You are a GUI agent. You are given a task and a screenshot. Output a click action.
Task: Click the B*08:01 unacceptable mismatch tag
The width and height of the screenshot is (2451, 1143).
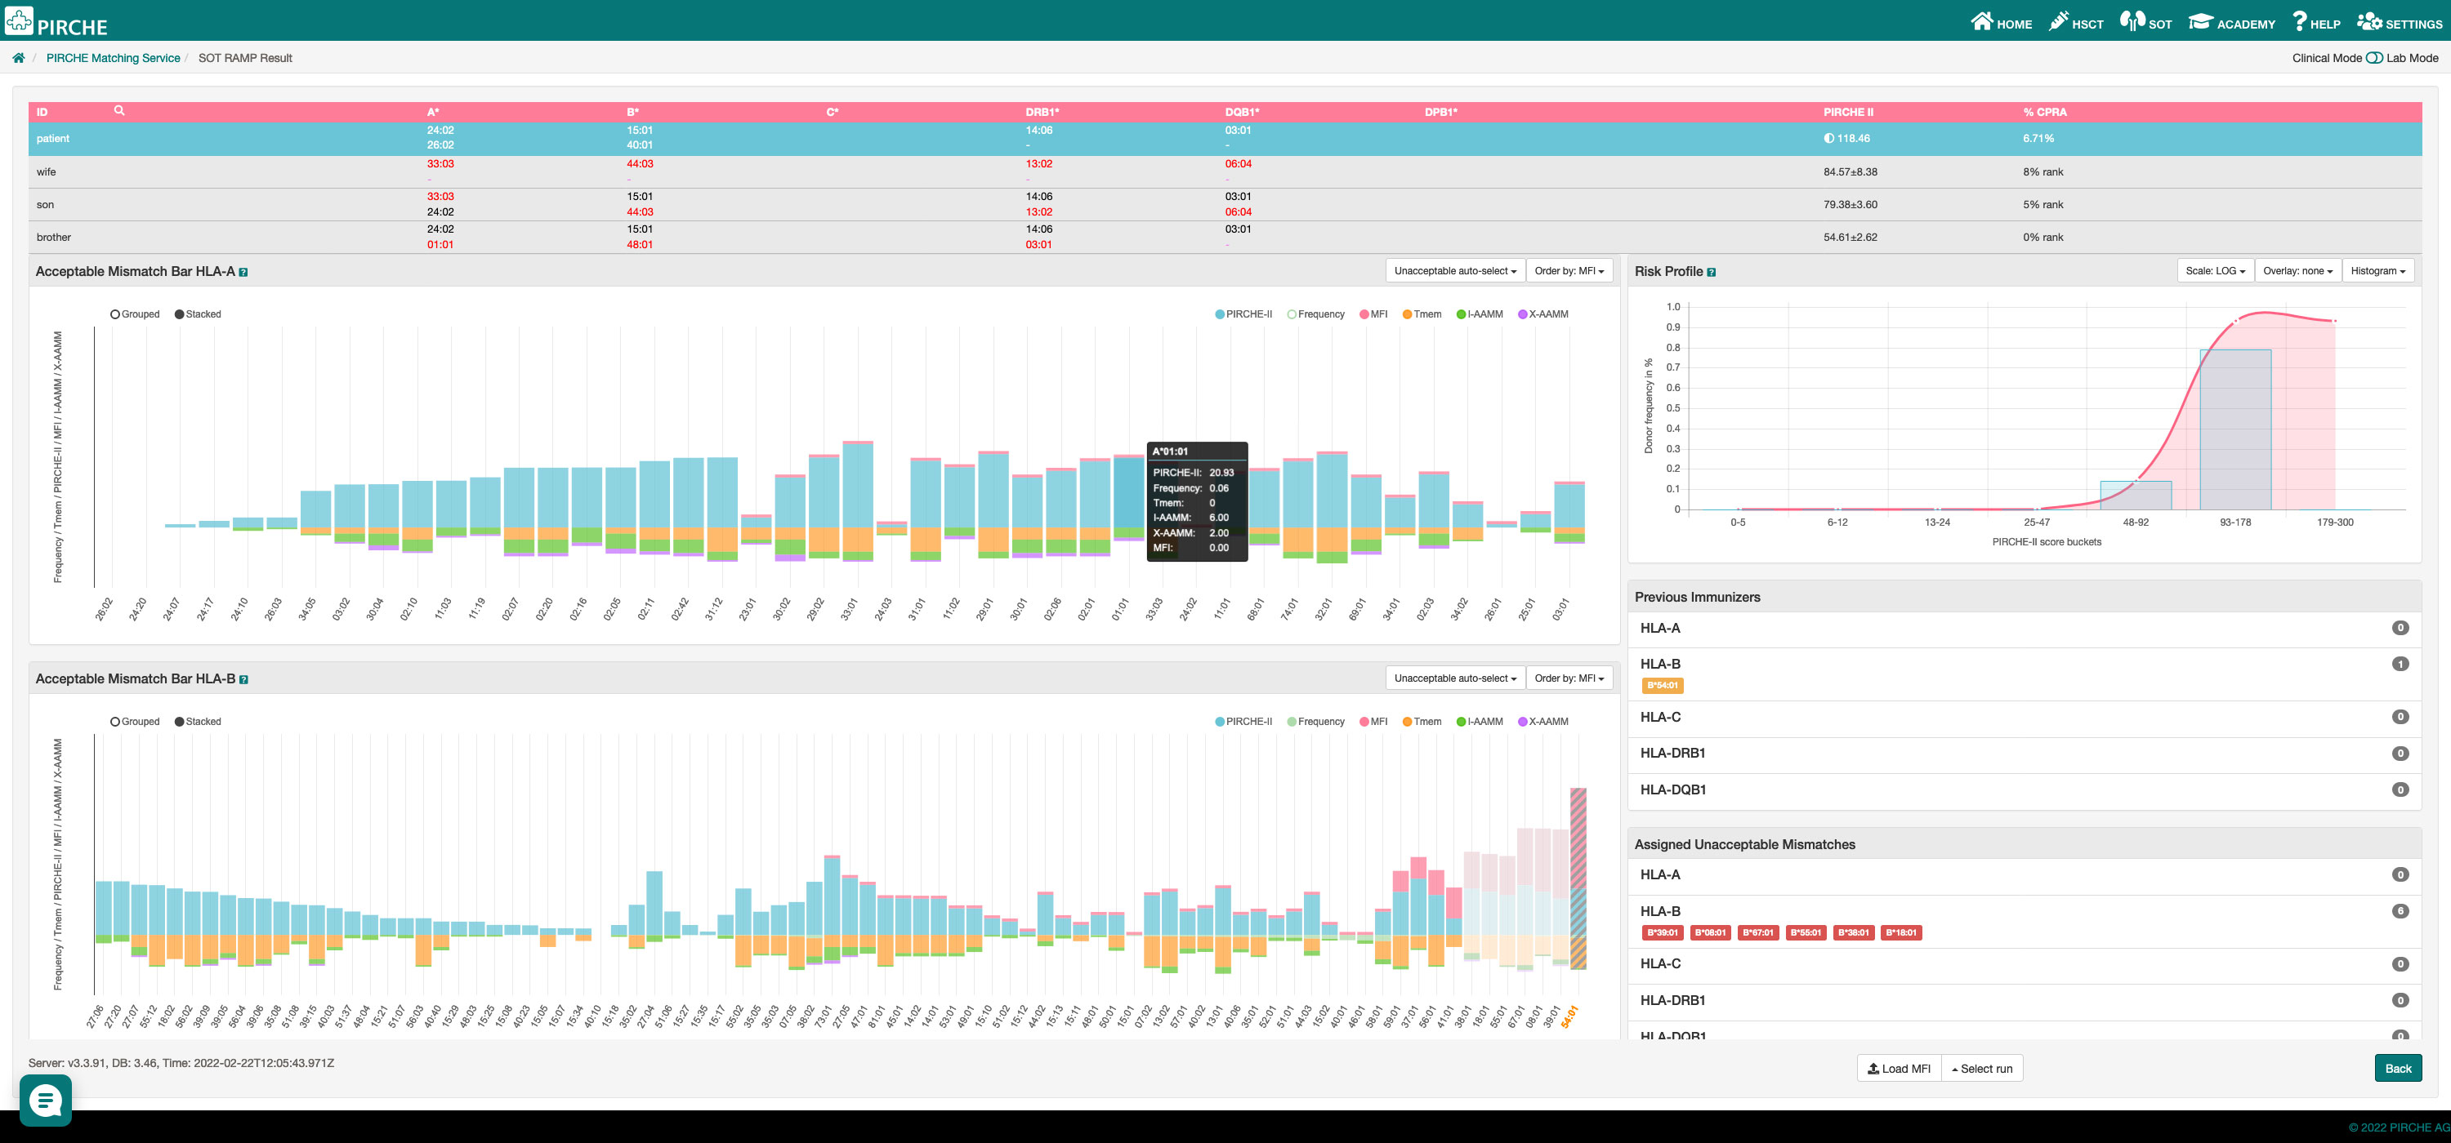(x=1710, y=932)
